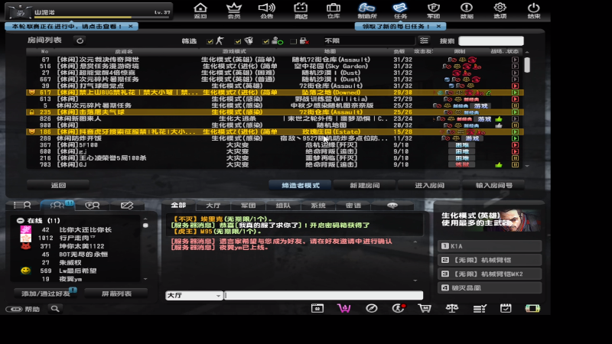Open the advanced filter settings icon
612x344 pixels.
[424, 41]
